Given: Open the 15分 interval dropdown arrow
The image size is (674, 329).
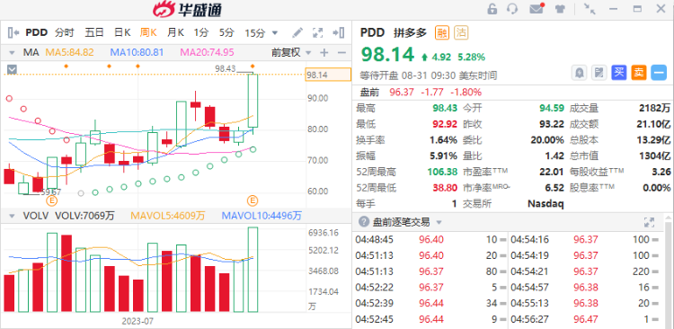Looking at the screenshot, I should coord(275,32).
